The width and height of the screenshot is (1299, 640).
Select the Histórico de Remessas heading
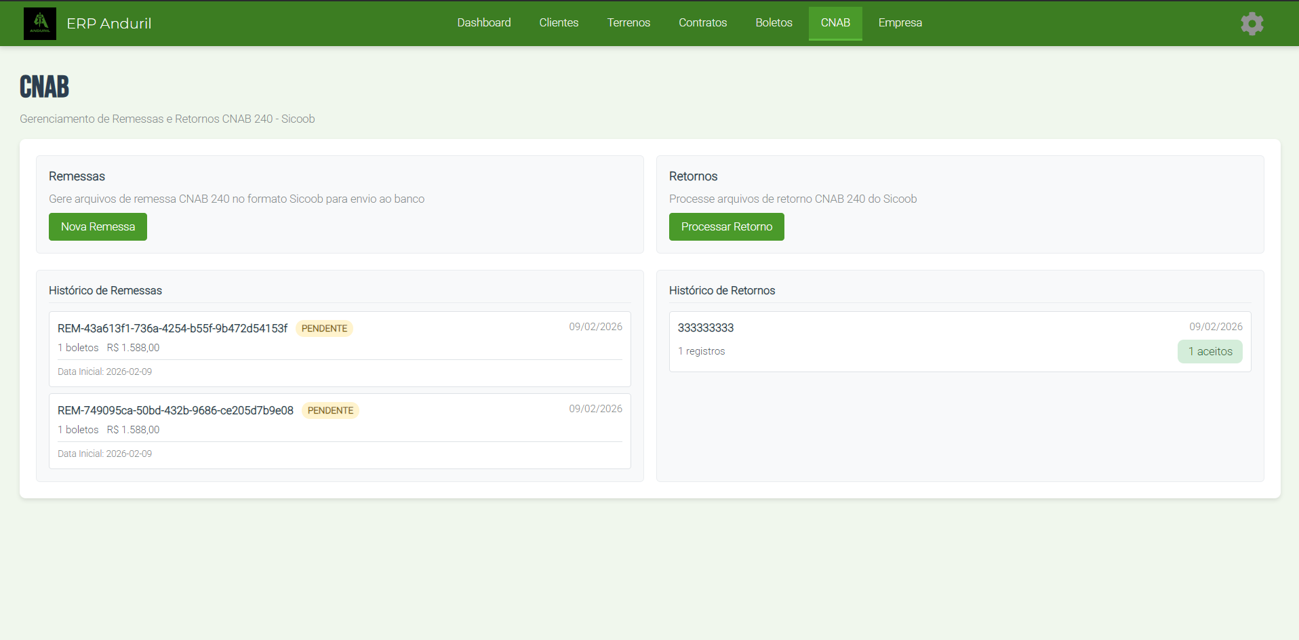[105, 291]
